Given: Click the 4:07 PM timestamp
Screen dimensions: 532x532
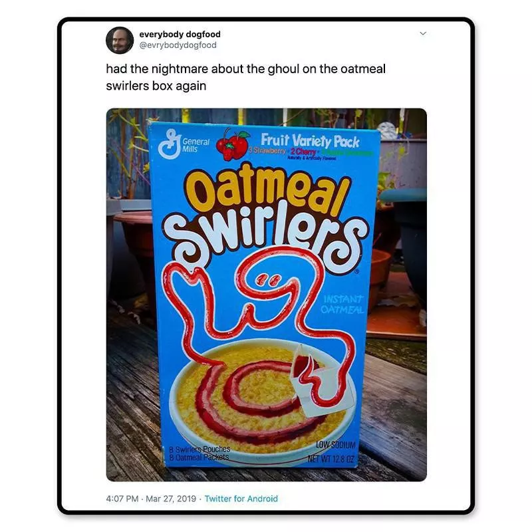Looking at the screenshot, I should (x=122, y=498).
